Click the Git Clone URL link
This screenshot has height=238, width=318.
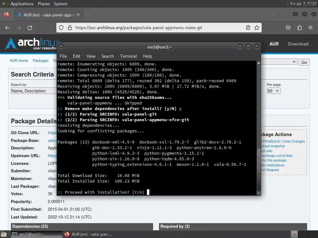click(x=52, y=133)
